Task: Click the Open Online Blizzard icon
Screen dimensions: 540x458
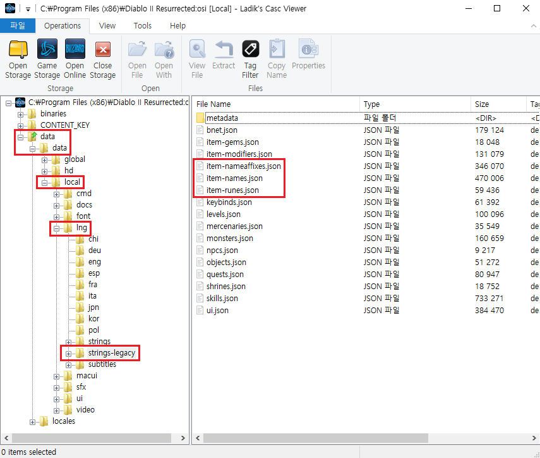Action: pos(75,49)
